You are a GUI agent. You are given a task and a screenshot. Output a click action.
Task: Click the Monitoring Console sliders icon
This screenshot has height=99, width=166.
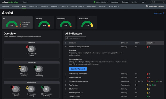click(147, 6)
